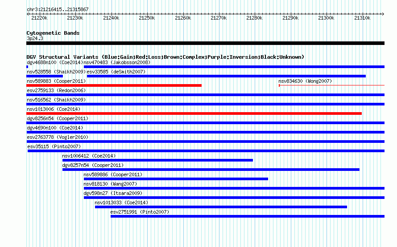Click the dgv4690n100 (Coe2014) label
Viewport: 397px width, 247px height.
point(55,128)
